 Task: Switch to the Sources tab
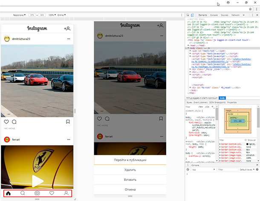pyautogui.click(x=225, y=15)
